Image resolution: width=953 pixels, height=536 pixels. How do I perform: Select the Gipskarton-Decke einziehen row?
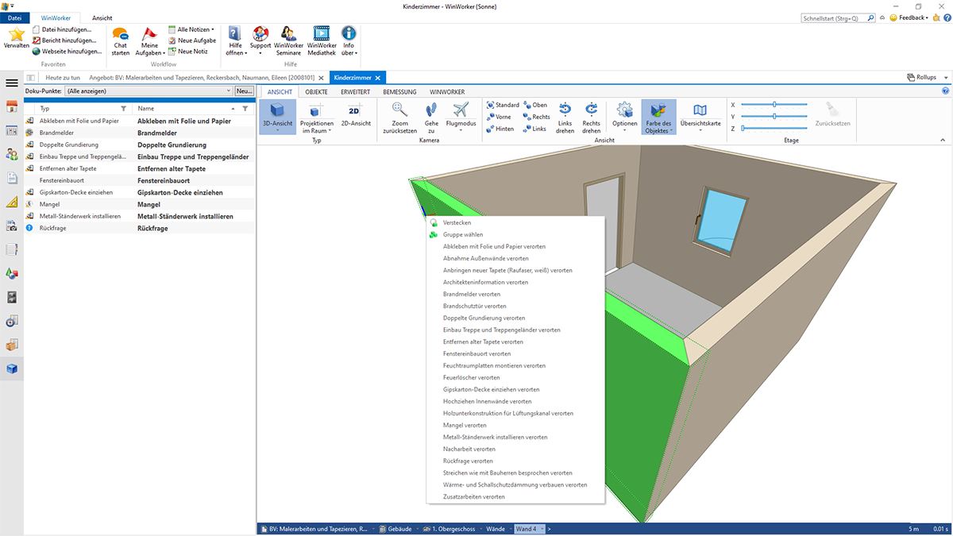point(140,192)
